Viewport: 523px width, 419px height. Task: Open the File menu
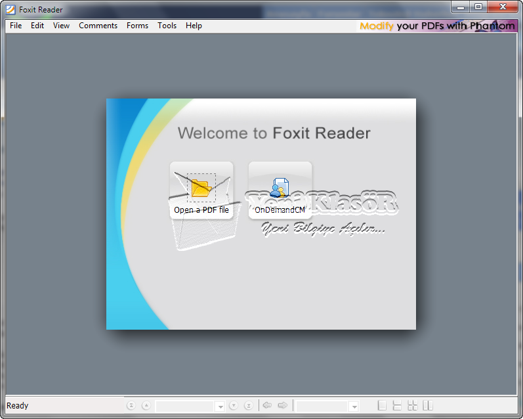click(16, 26)
